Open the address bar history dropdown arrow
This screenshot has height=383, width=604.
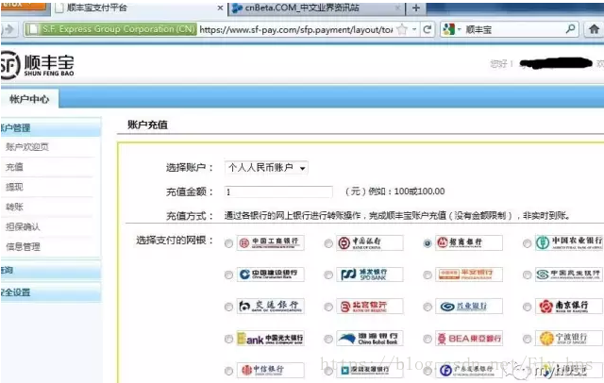414,29
